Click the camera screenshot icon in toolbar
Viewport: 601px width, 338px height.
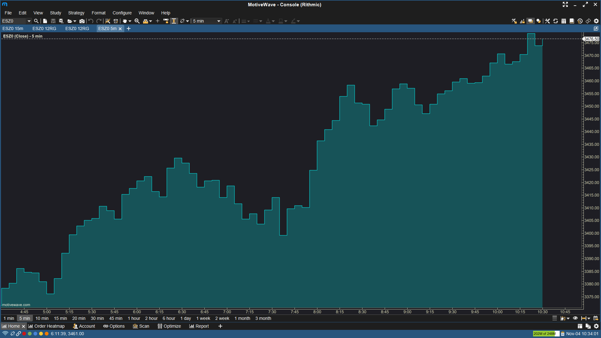82,21
